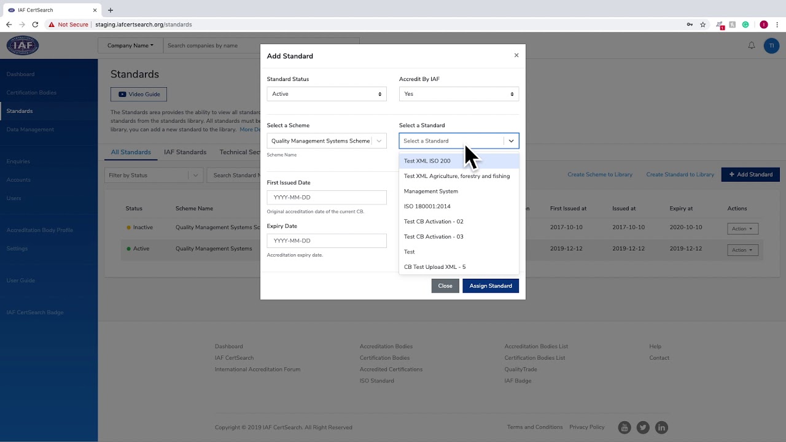Click the Close button in the dialog

click(445, 285)
